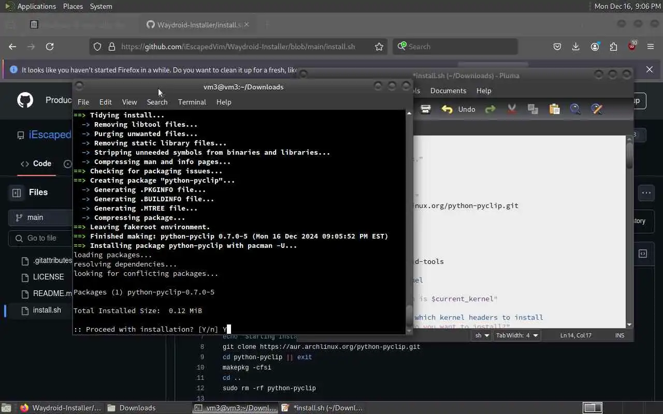Screen dimensions: 663x414
Task: Switch to vm3@vm3 terminal taskbar button
Action: (235, 408)
